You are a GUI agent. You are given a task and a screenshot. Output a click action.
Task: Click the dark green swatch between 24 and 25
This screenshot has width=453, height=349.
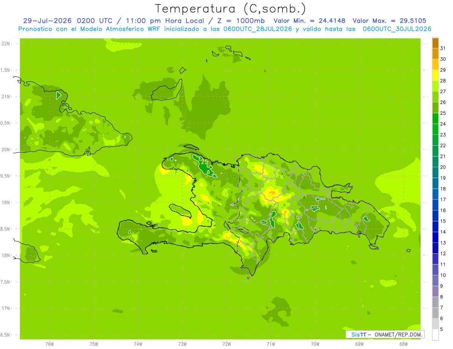435,119
